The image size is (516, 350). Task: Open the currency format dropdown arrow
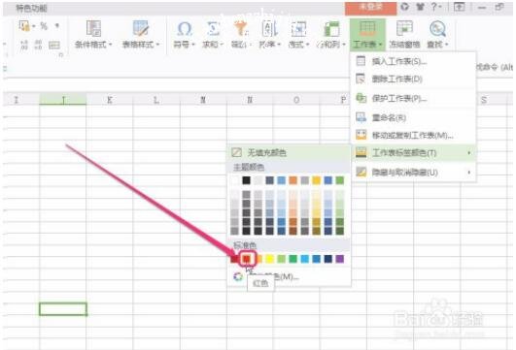(x=34, y=26)
